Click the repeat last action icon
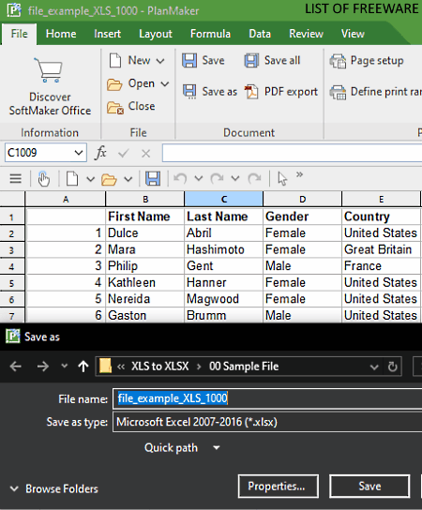Image resolution: width=422 pixels, height=510 pixels. point(254,178)
